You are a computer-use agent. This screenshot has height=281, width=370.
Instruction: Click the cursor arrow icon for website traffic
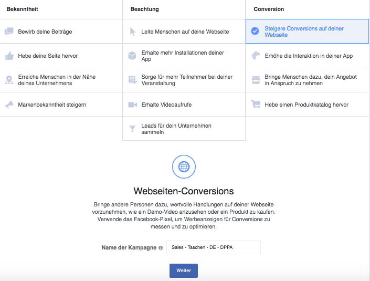[x=133, y=32]
